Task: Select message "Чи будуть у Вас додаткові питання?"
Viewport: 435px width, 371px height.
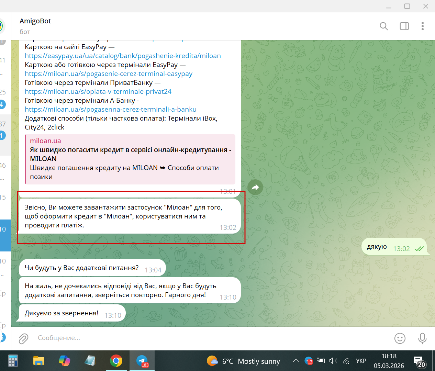Action: [92, 268]
